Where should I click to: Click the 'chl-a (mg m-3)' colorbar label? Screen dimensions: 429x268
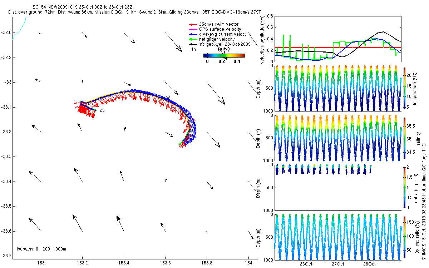pos(416,188)
